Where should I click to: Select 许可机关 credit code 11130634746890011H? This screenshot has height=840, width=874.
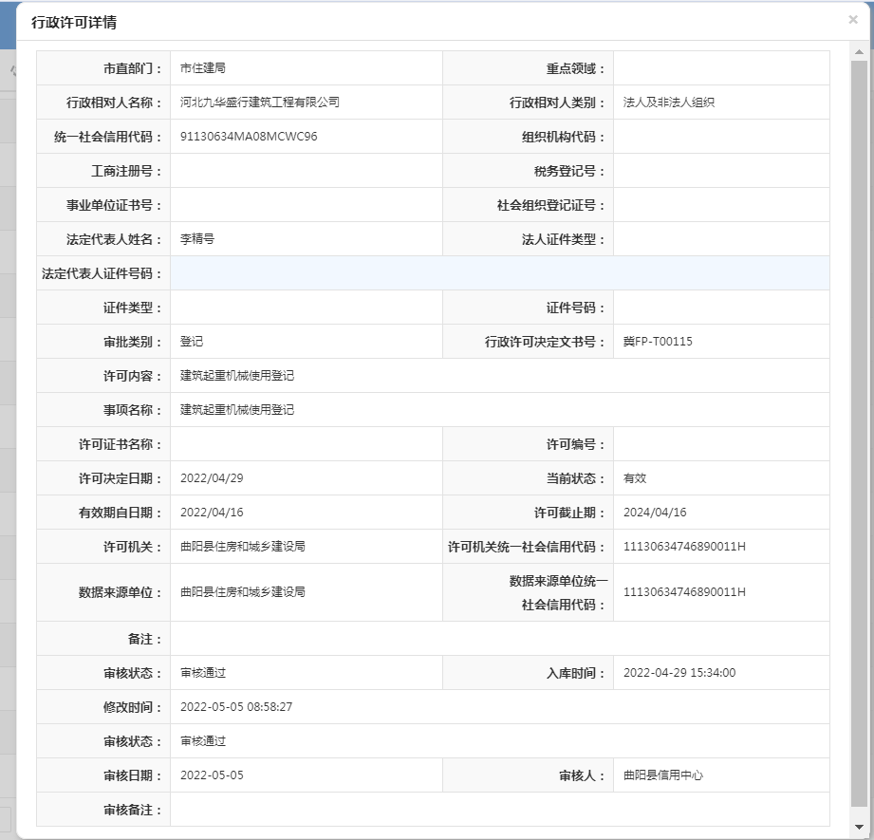pos(684,547)
